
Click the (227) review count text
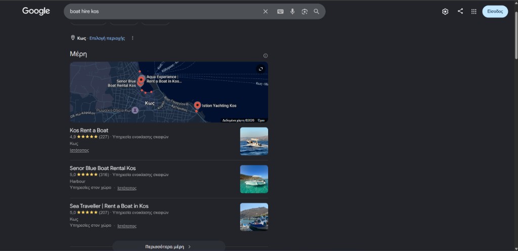click(x=104, y=137)
